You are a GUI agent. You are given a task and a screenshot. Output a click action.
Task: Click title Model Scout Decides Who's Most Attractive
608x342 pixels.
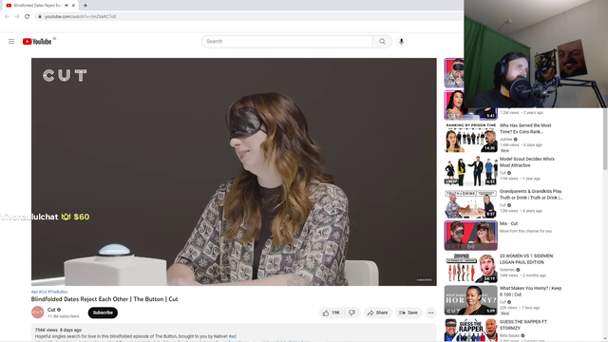tap(527, 162)
